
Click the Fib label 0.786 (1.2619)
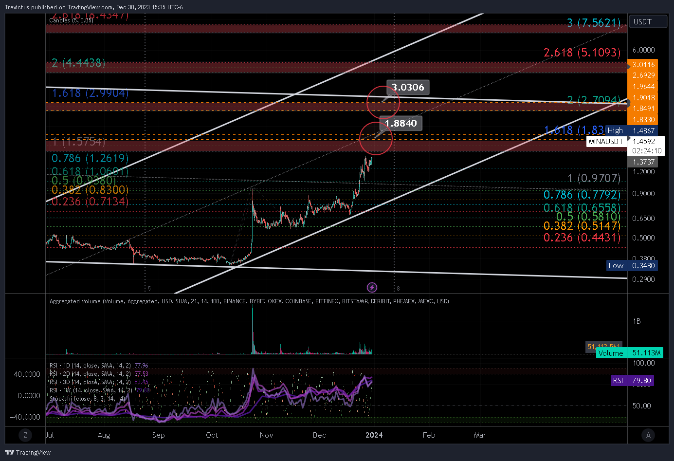(x=90, y=158)
